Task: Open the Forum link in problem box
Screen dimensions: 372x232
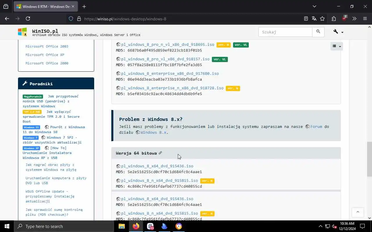Action: [316, 127]
